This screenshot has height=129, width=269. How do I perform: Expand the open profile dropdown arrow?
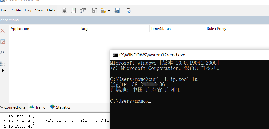(x=109, y=11)
